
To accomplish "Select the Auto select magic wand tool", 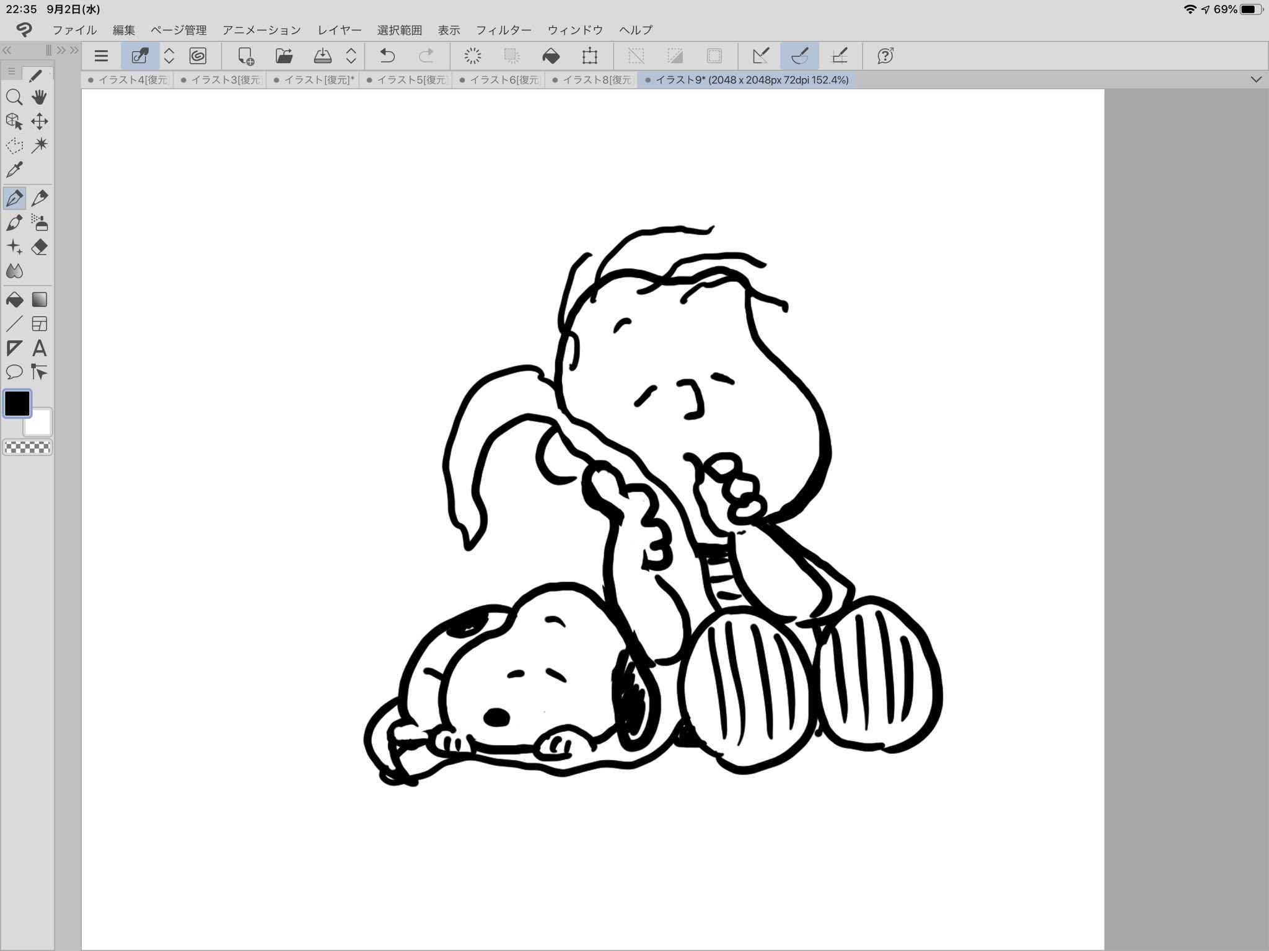I will point(39,146).
